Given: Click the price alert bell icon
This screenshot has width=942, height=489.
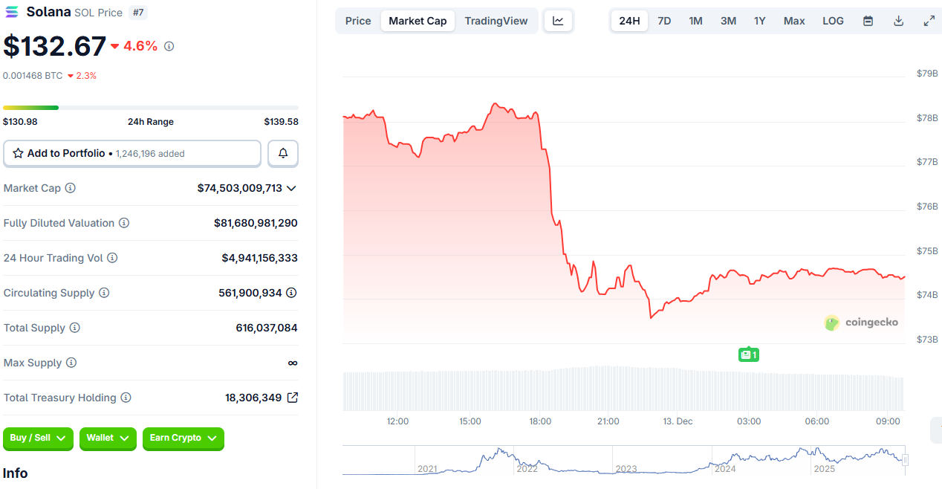Looking at the screenshot, I should [x=283, y=153].
